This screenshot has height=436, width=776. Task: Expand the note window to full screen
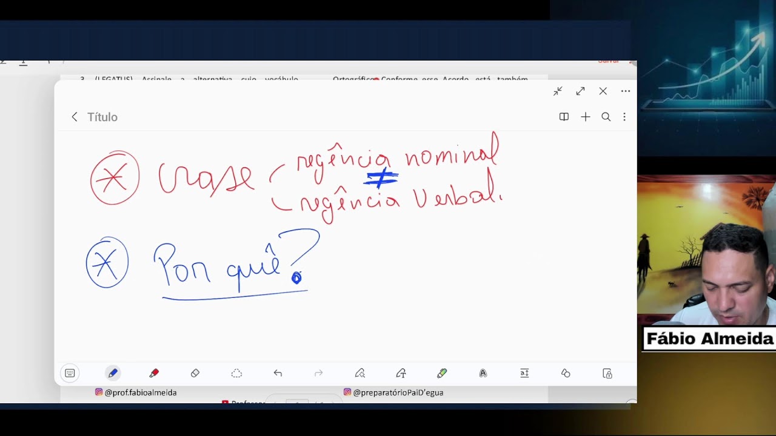tap(580, 91)
